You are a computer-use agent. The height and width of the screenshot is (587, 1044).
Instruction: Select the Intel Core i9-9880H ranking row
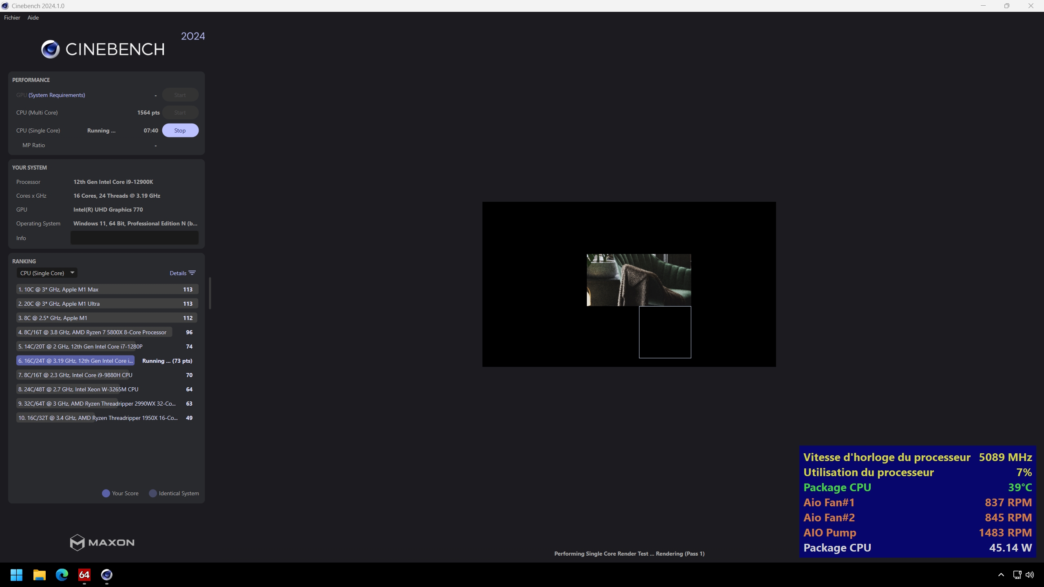tap(107, 375)
